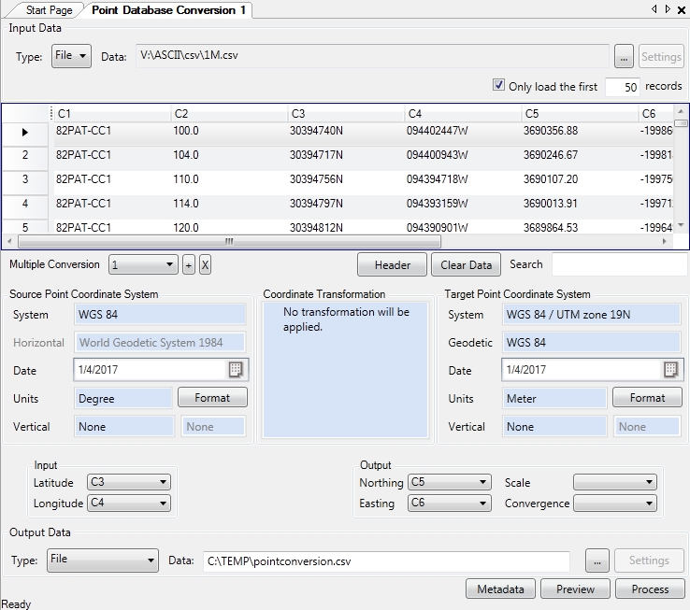Remove multiple conversion with X button
690x610 pixels.
(205, 264)
